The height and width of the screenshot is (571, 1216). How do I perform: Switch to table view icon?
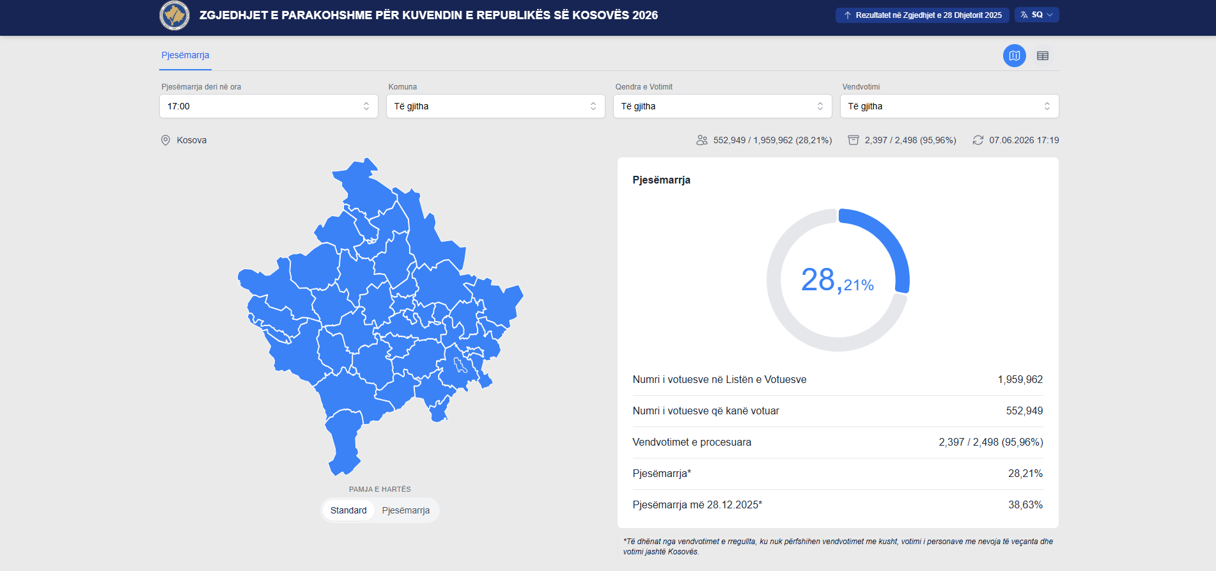click(x=1043, y=56)
